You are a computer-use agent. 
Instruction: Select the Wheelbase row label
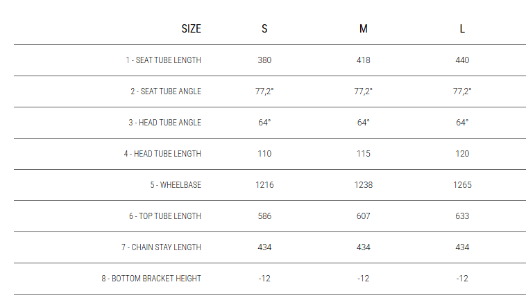point(176,185)
